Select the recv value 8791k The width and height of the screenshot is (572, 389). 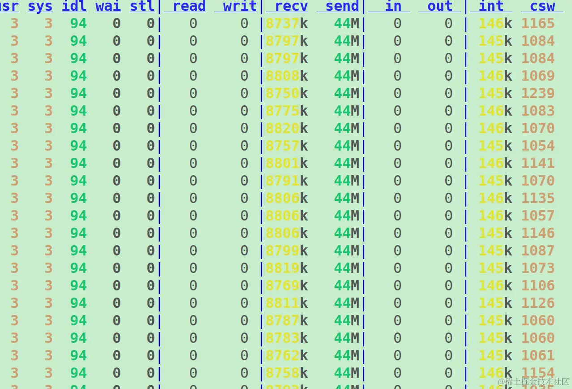pos(287,181)
